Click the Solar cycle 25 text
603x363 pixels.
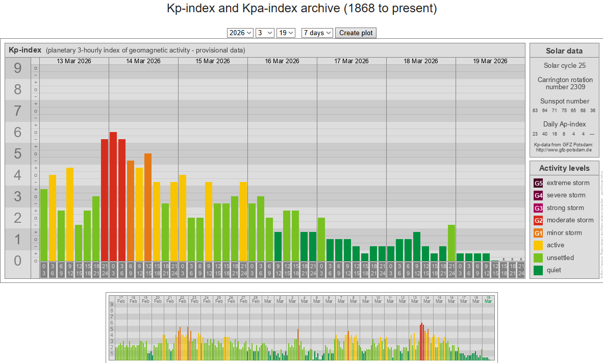565,66
